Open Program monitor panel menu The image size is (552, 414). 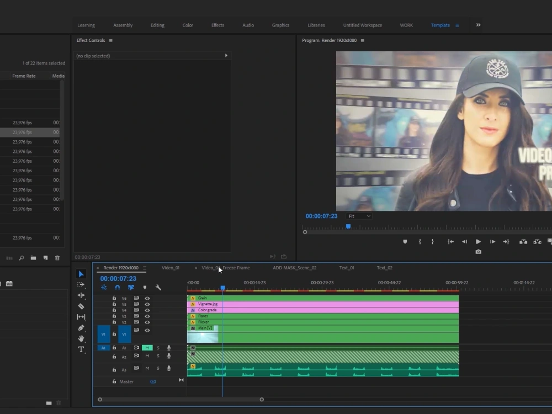point(362,40)
